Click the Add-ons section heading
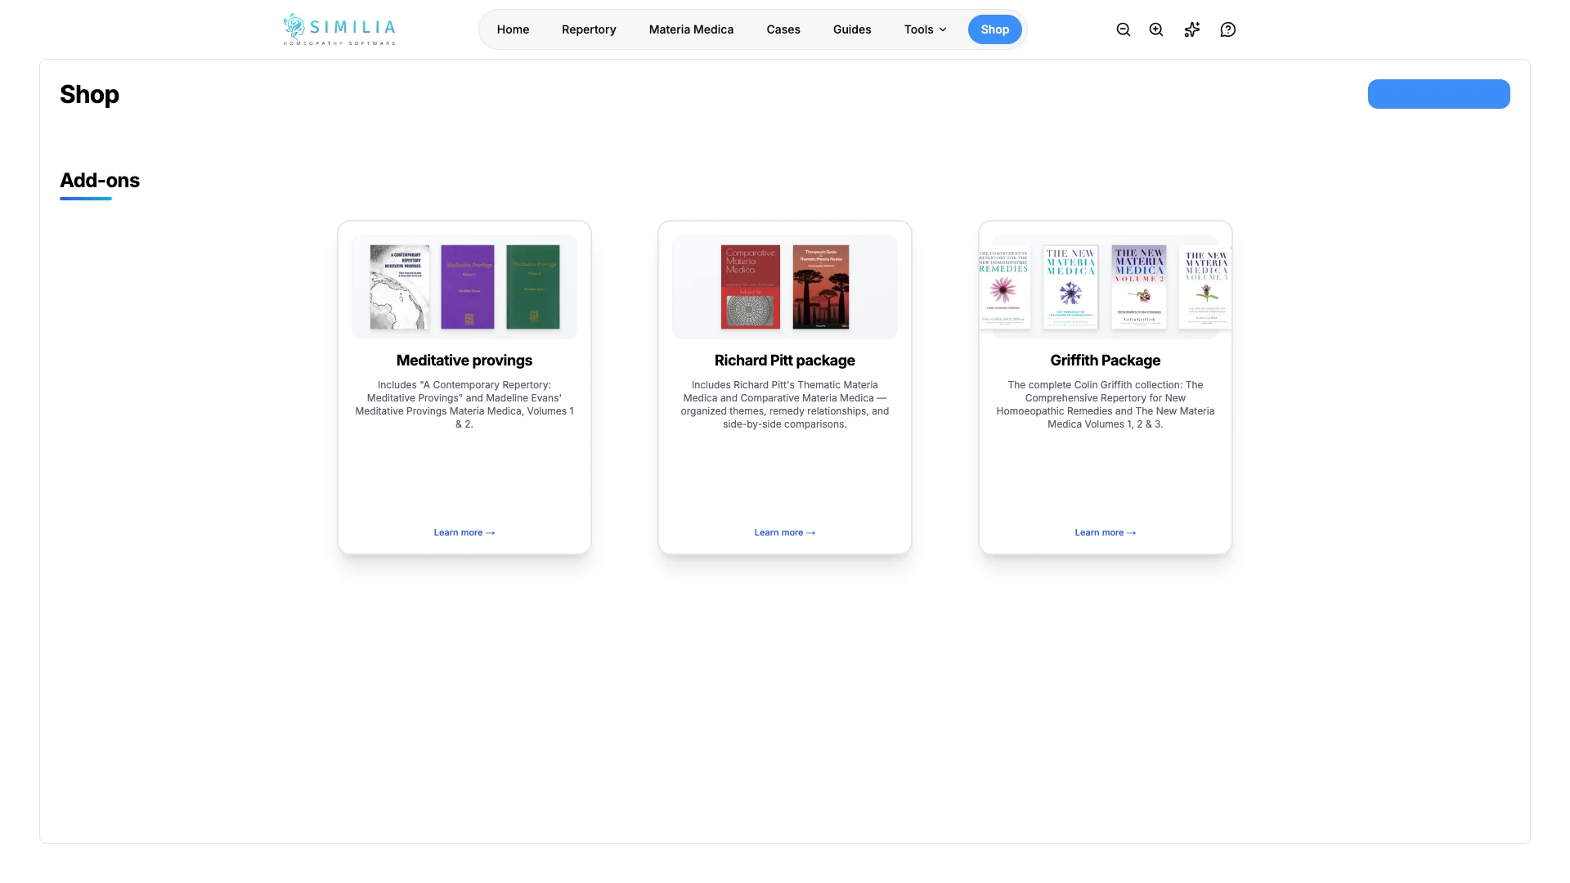Image resolution: width=1570 pixels, height=883 pixels. (100, 181)
